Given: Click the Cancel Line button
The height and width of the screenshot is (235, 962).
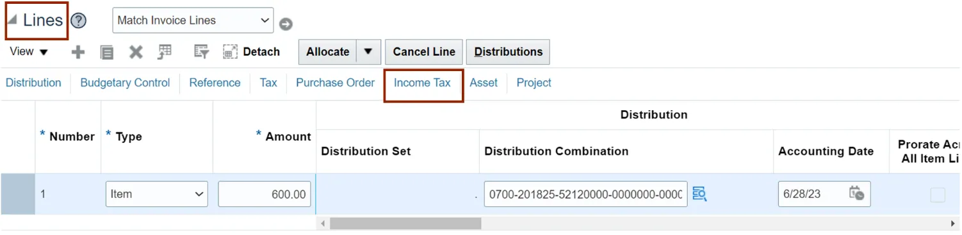Looking at the screenshot, I should pos(424,52).
